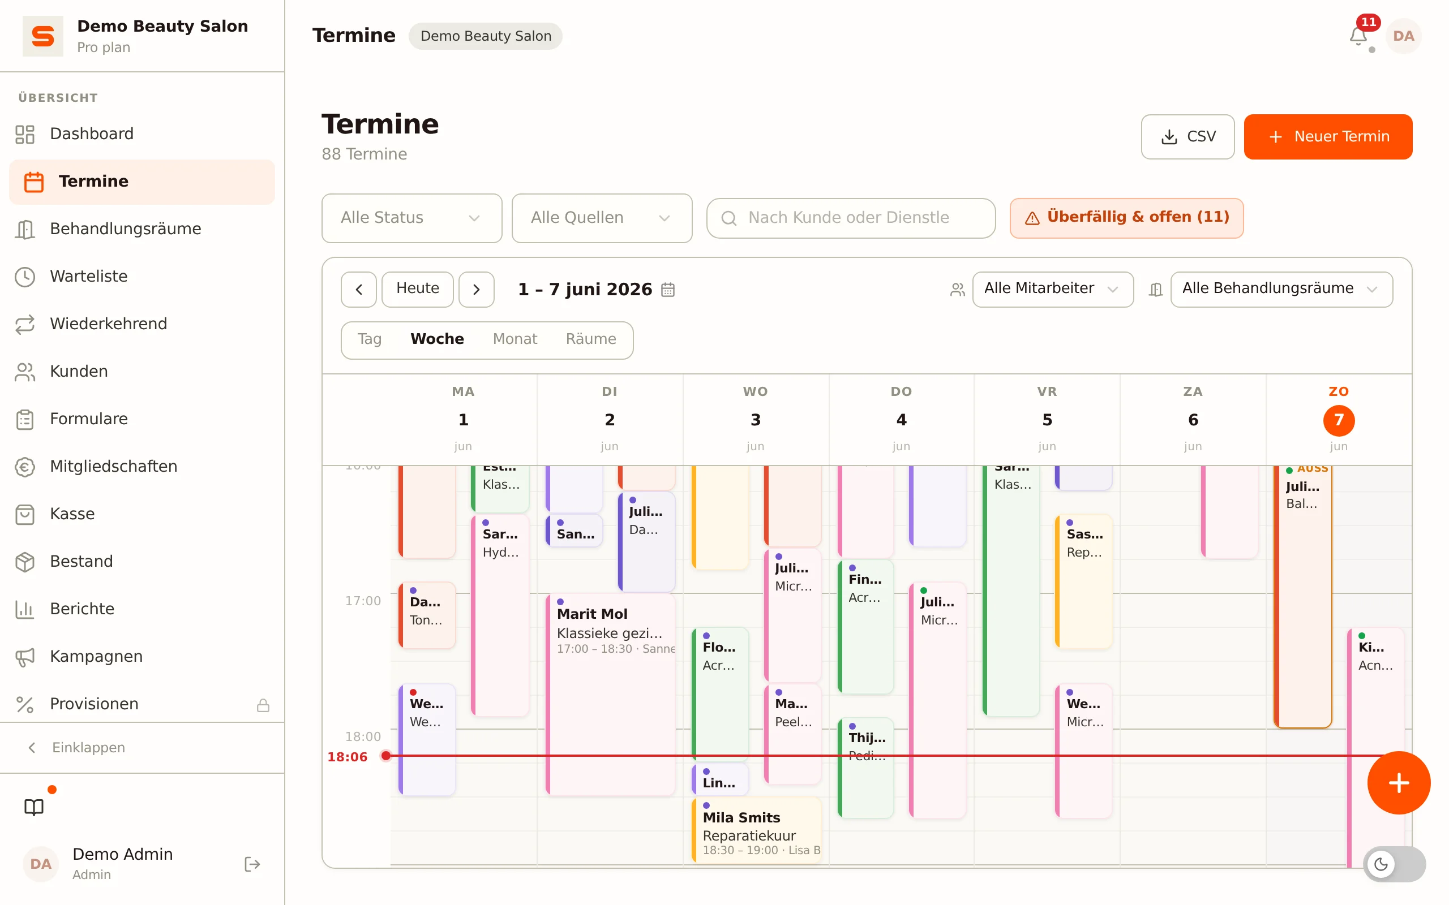The image size is (1449, 905).
Task: Click the 18:06 current time marker
Action: click(348, 757)
